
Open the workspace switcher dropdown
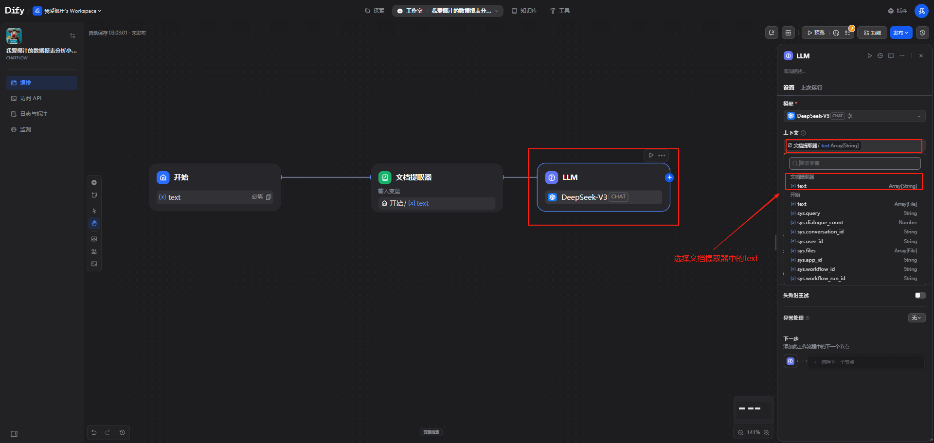coord(68,11)
